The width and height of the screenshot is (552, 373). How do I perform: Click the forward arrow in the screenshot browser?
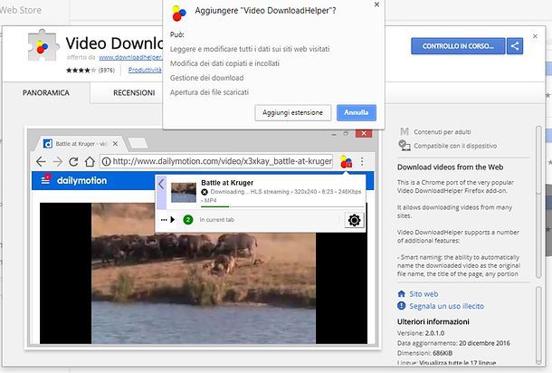(x=57, y=162)
